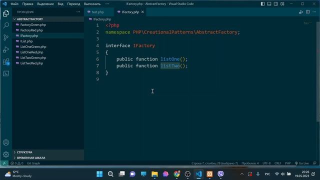Show hidden tray icons chevron
Image resolution: width=320 pixels, height=180 pixels.
(x=242, y=174)
